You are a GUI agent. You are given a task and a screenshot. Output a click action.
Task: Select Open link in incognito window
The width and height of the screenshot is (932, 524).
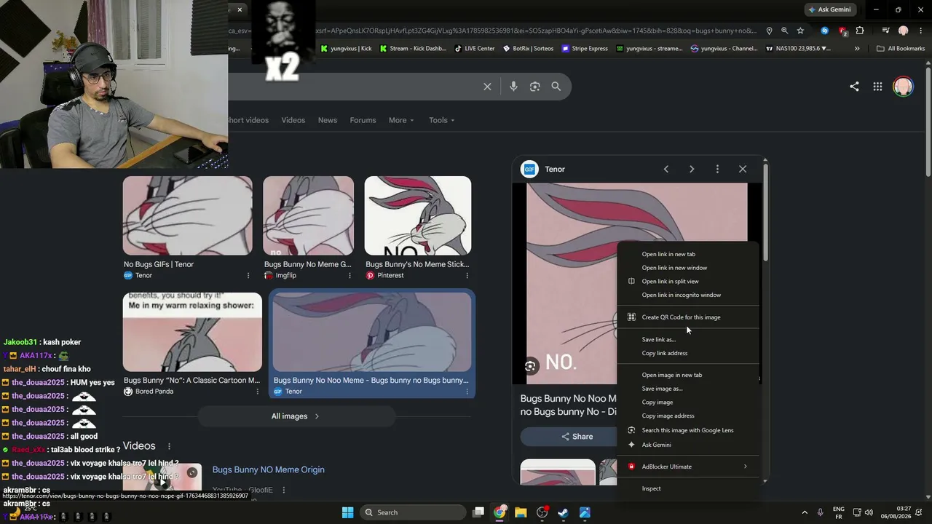click(687, 295)
